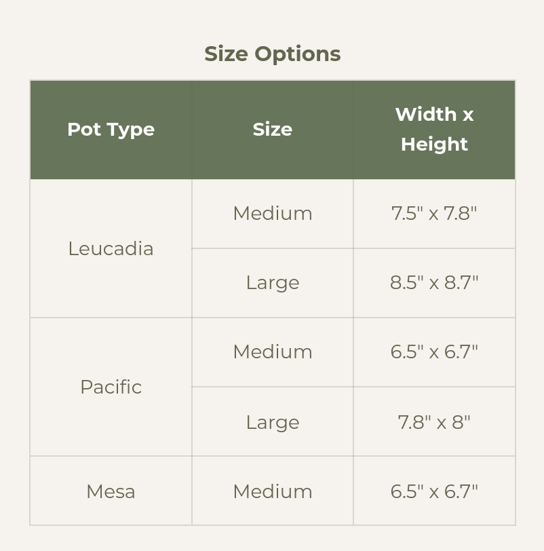The width and height of the screenshot is (544, 551).
Task: Click the Large size cell for Pacific
Action: coord(272,422)
